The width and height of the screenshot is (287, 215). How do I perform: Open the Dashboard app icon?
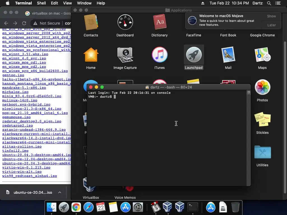pos(125,22)
